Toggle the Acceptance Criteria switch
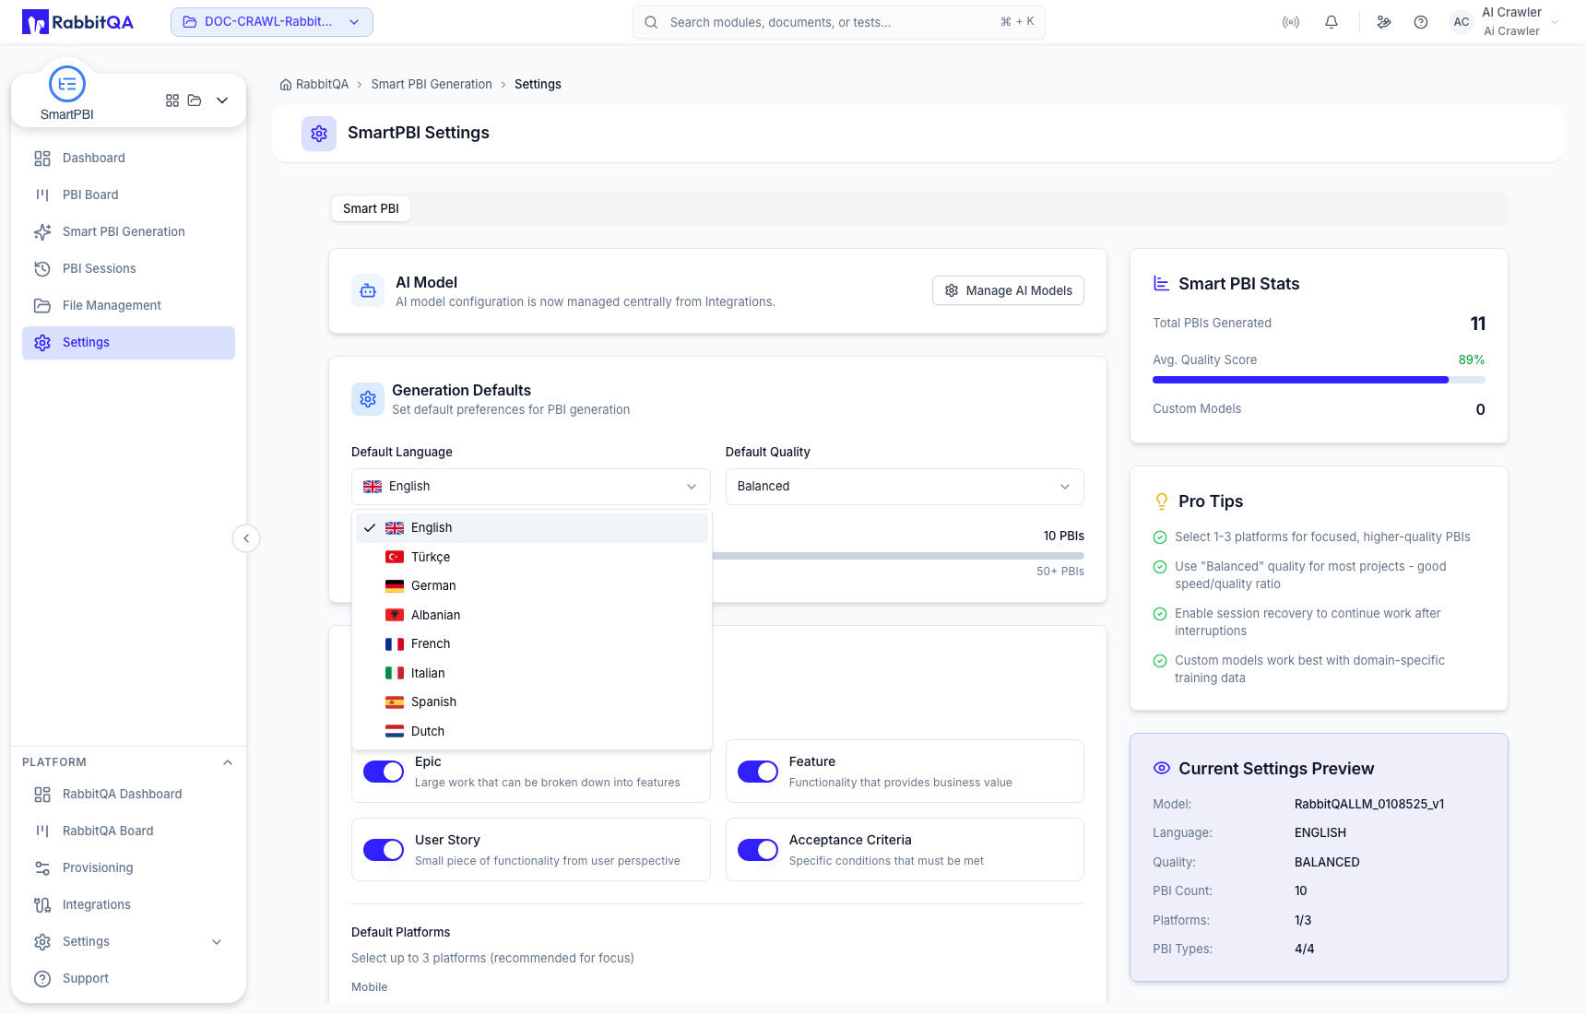The height and width of the screenshot is (1014, 1586). pyautogui.click(x=758, y=850)
